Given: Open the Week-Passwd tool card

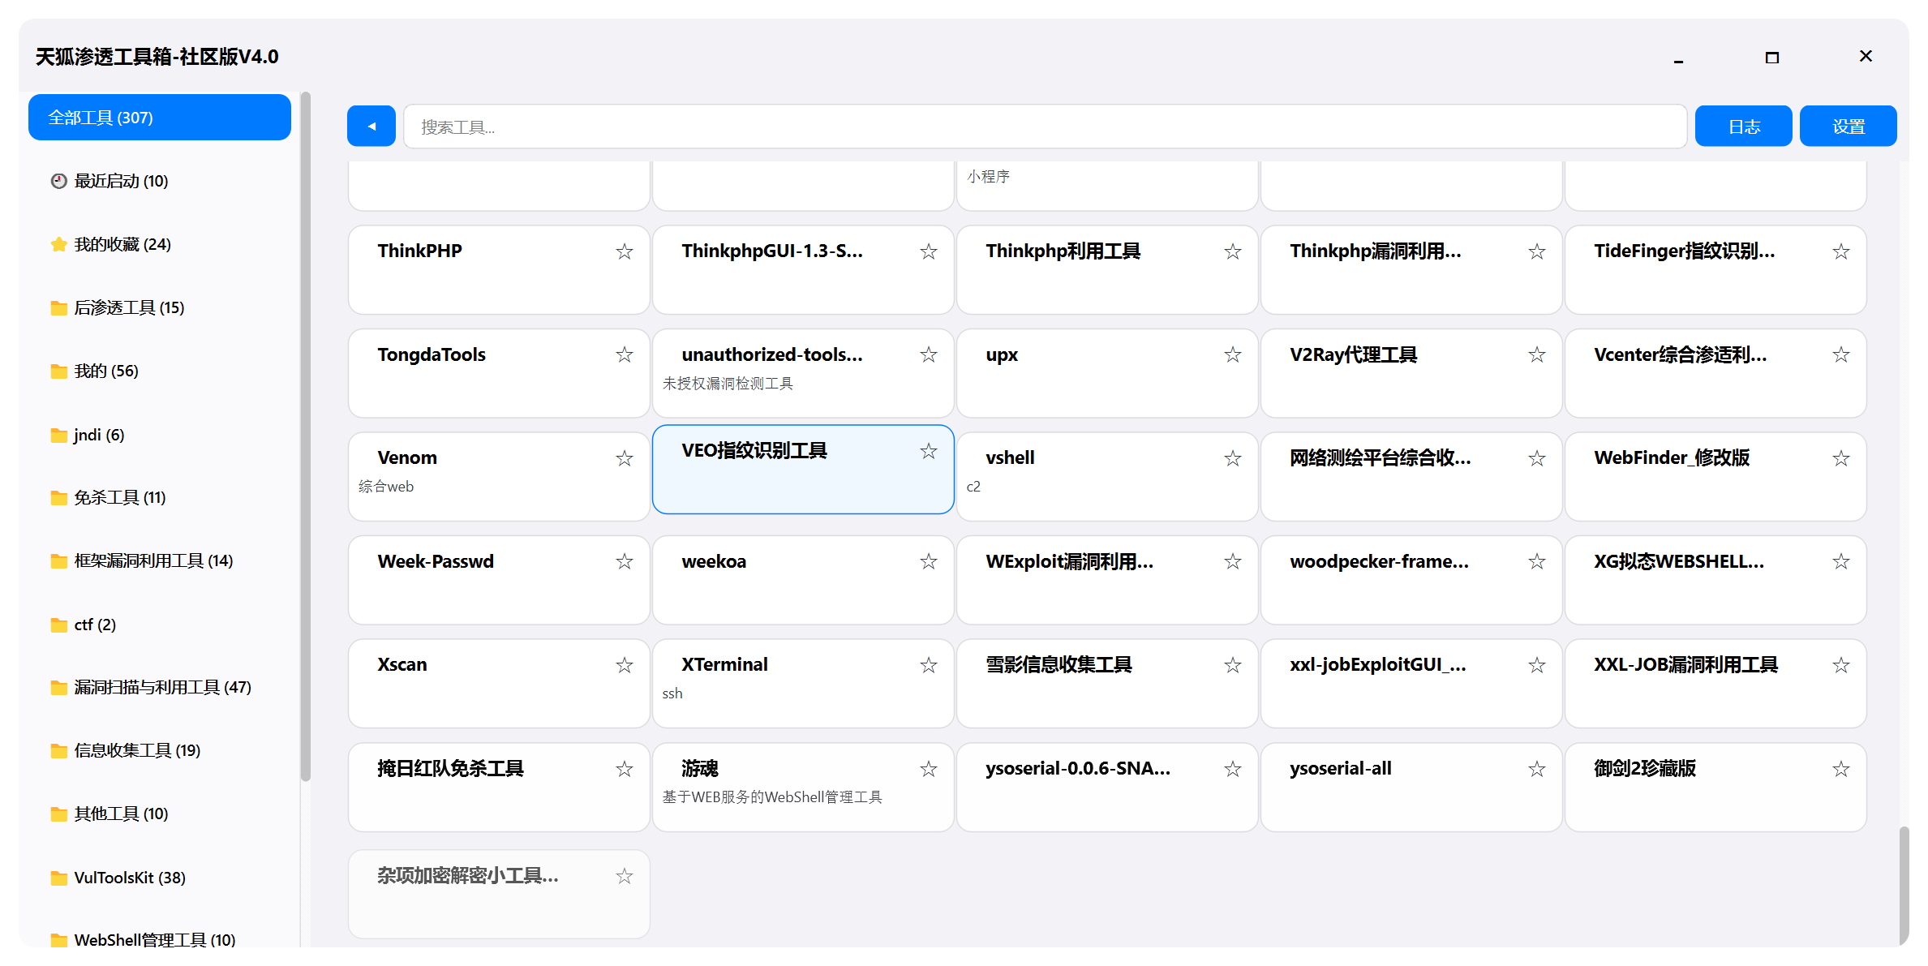Looking at the screenshot, I should pyautogui.click(x=499, y=580).
